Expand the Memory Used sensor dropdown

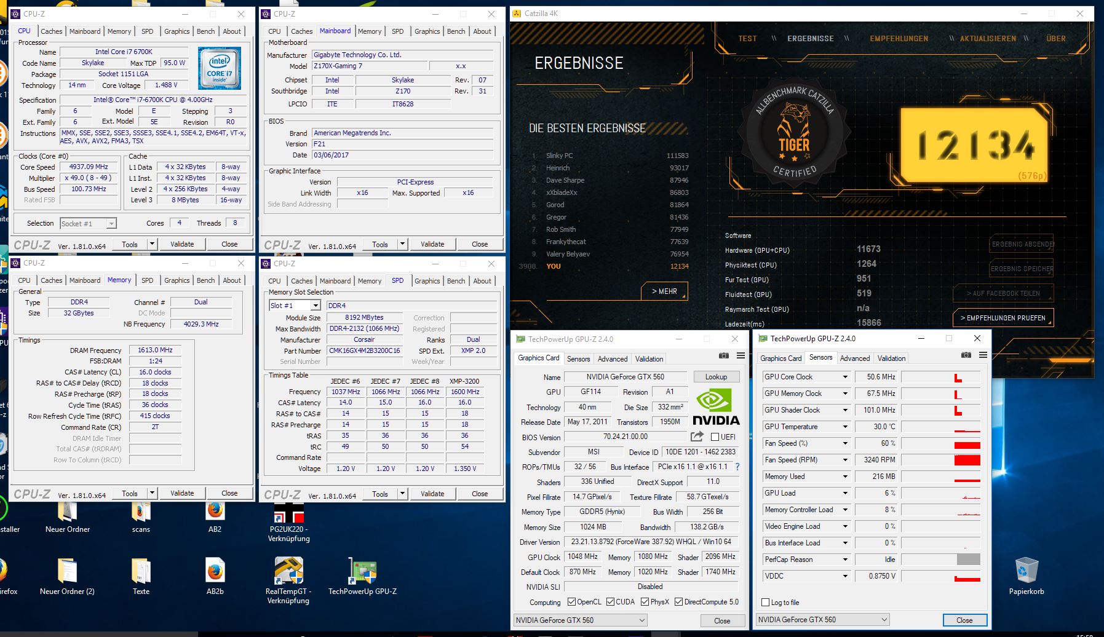(x=845, y=477)
